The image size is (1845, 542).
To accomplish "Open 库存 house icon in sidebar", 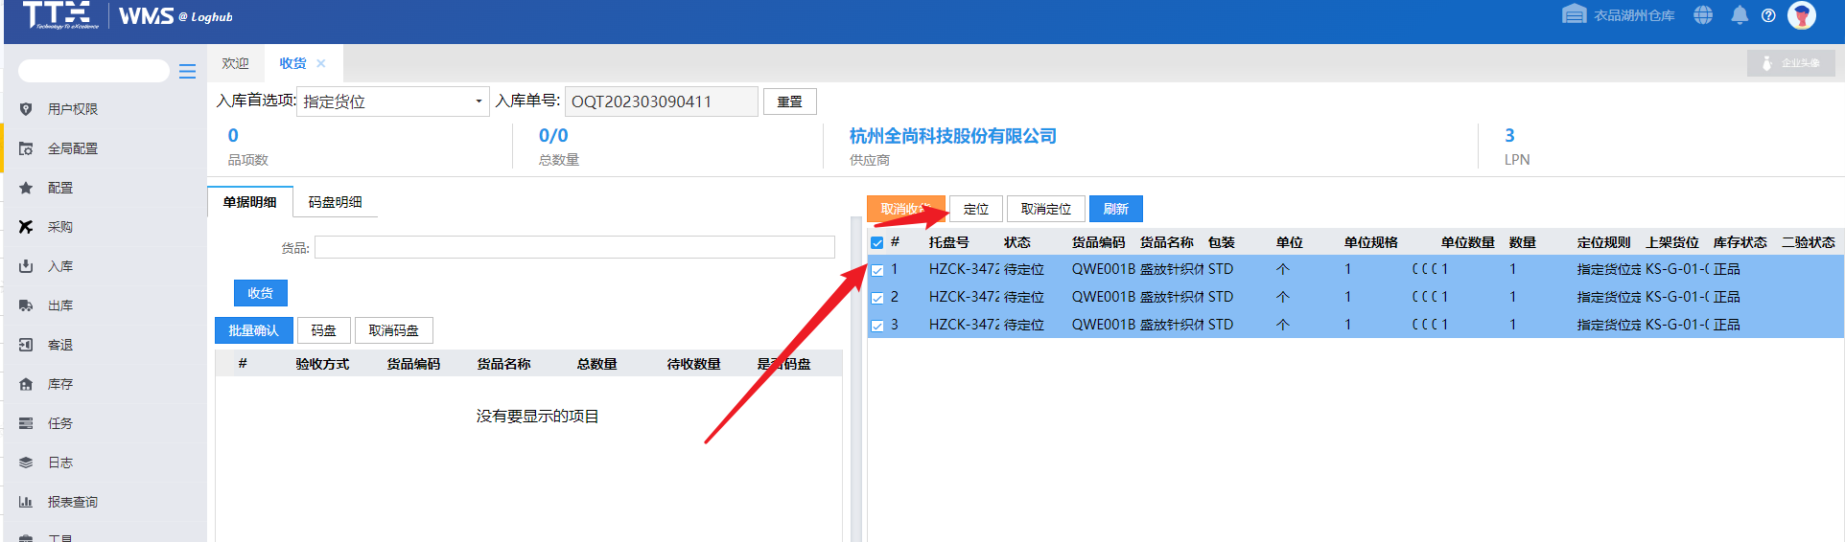I will pyautogui.click(x=26, y=384).
